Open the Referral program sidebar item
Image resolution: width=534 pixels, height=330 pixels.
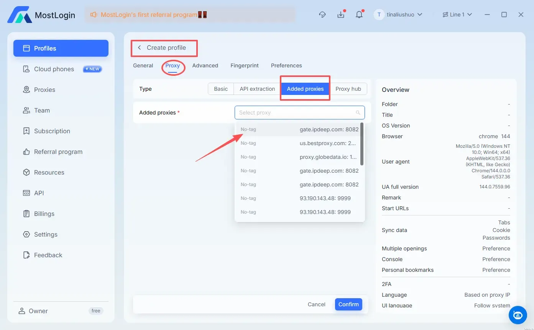click(58, 152)
